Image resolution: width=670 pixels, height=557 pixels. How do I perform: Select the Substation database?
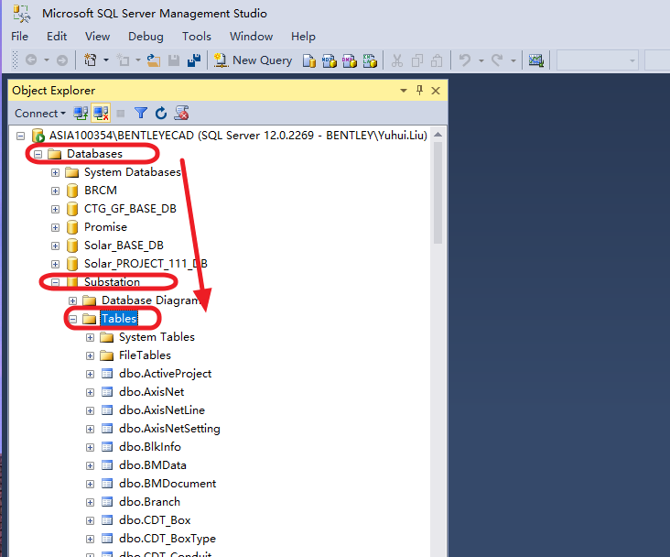(x=112, y=282)
